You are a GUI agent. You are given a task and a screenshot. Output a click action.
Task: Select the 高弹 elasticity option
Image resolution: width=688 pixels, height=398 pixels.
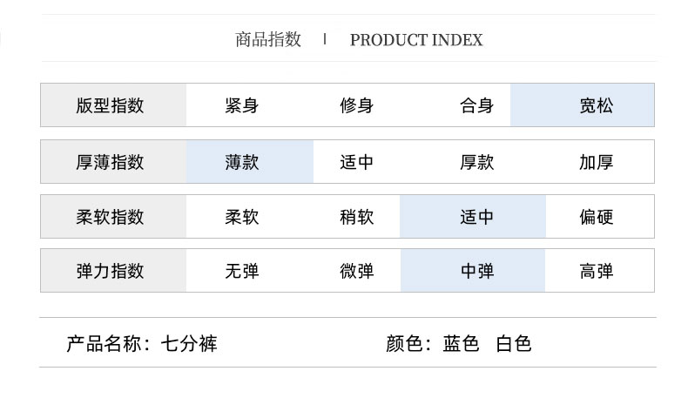pyautogui.click(x=596, y=271)
